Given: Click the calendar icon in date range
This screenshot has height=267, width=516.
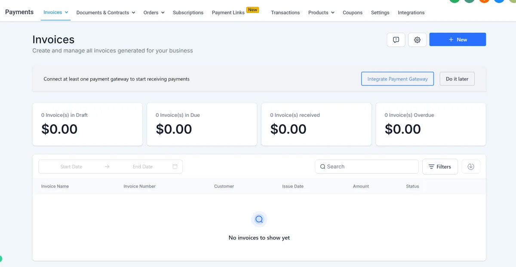Looking at the screenshot, I should click(175, 167).
